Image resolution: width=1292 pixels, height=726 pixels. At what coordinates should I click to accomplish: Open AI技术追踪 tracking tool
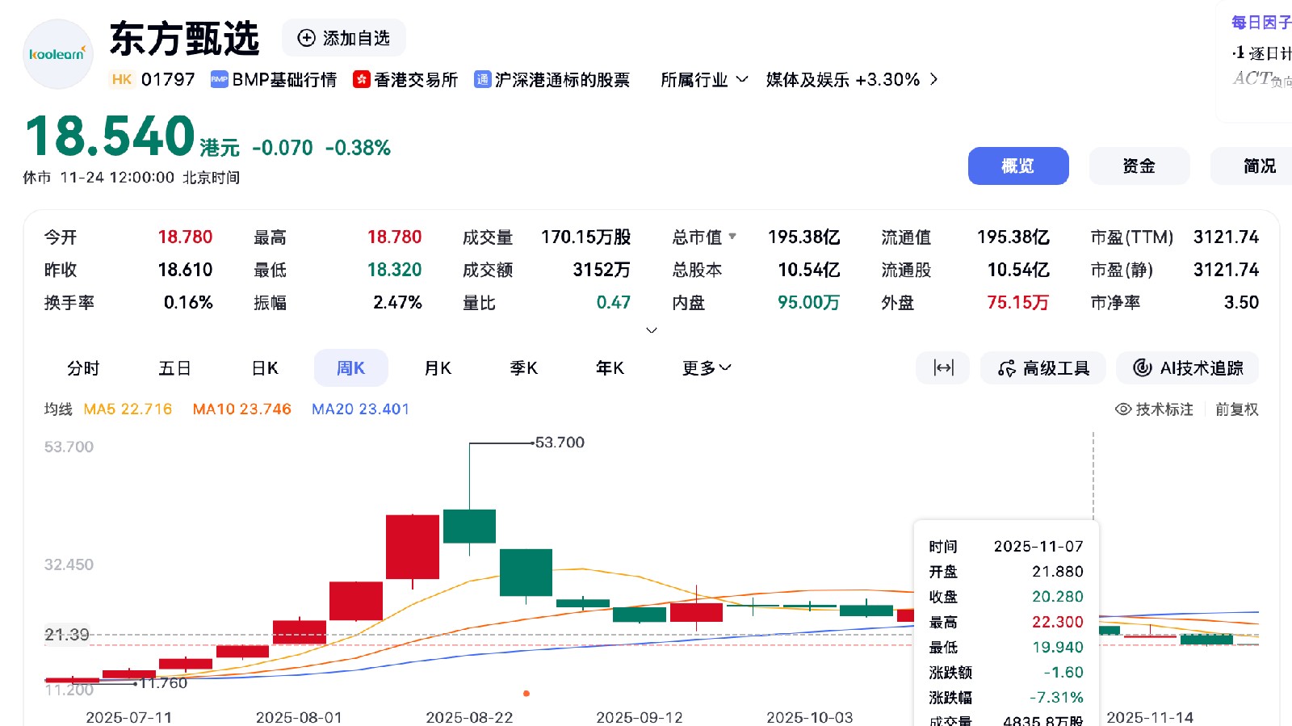(x=1187, y=368)
